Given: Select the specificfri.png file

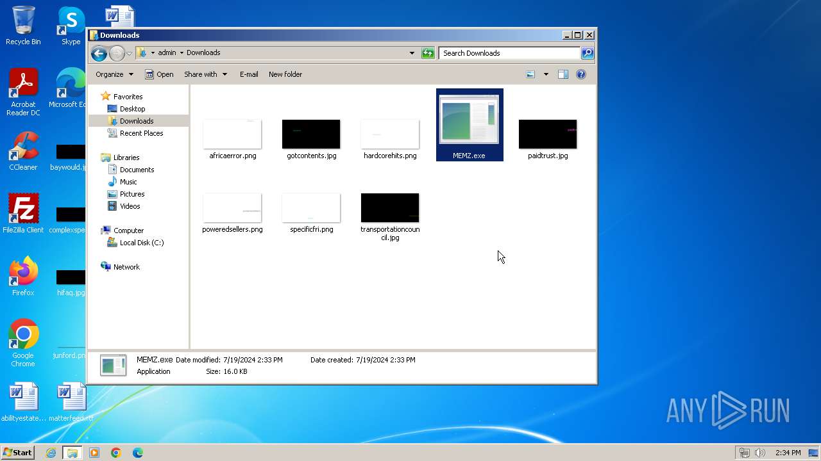Looking at the screenshot, I should 311,213.
